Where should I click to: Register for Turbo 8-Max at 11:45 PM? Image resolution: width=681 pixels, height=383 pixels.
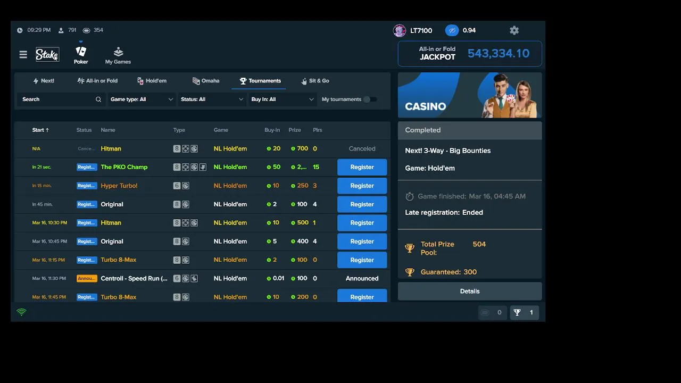(362, 296)
